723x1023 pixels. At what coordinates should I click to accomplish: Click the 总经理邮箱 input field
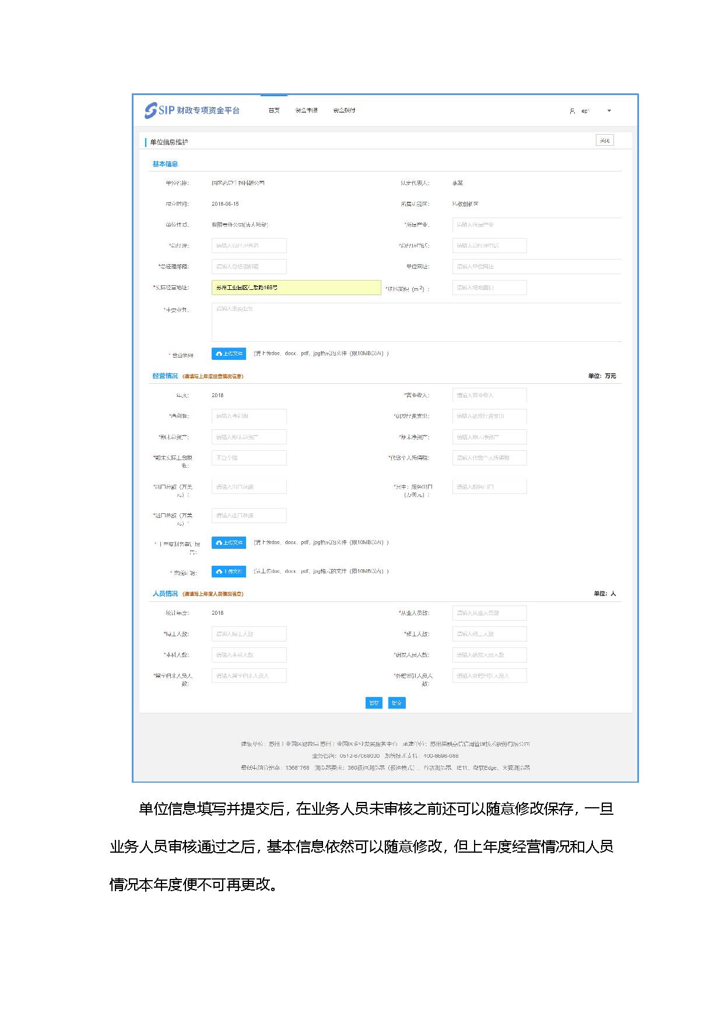249,267
